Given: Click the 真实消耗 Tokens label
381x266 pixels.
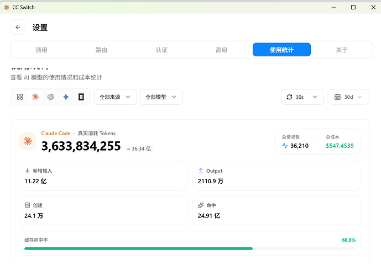Looking at the screenshot, I should [x=96, y=134].
